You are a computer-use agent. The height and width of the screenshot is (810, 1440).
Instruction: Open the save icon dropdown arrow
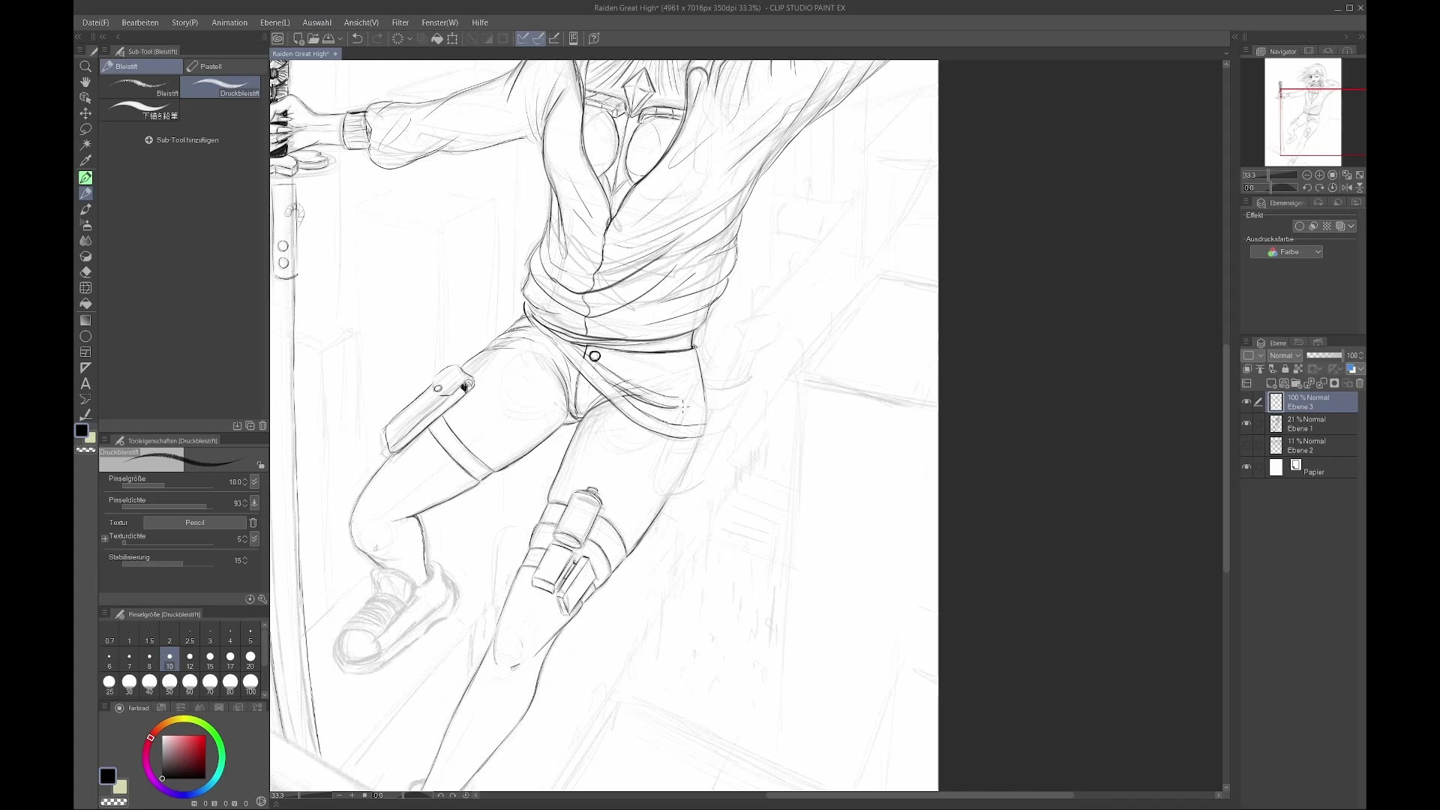pos(340,39)
